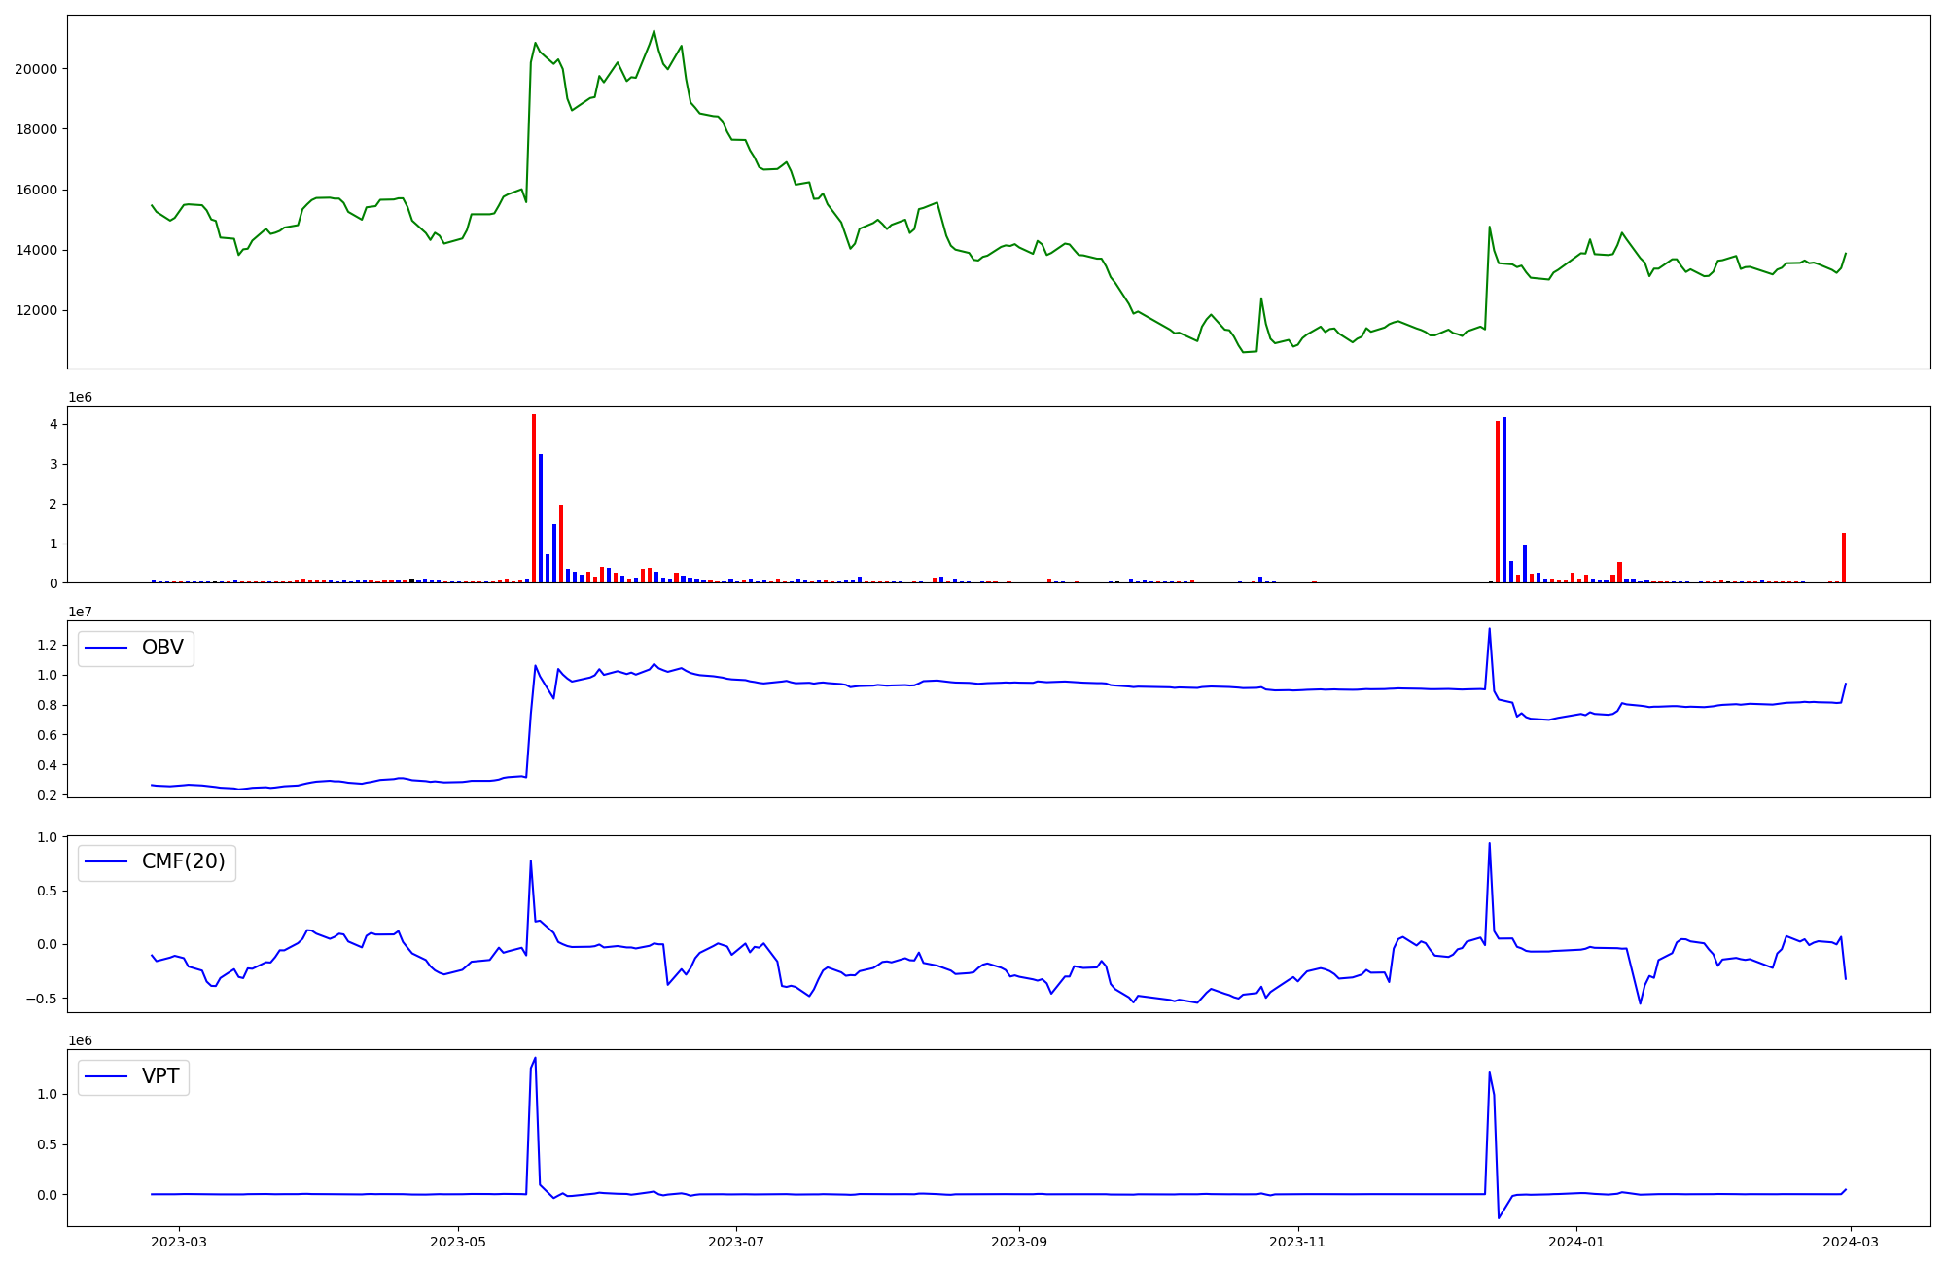Click the highest peak of the green price line
1945x1264 pixels.
654,31
